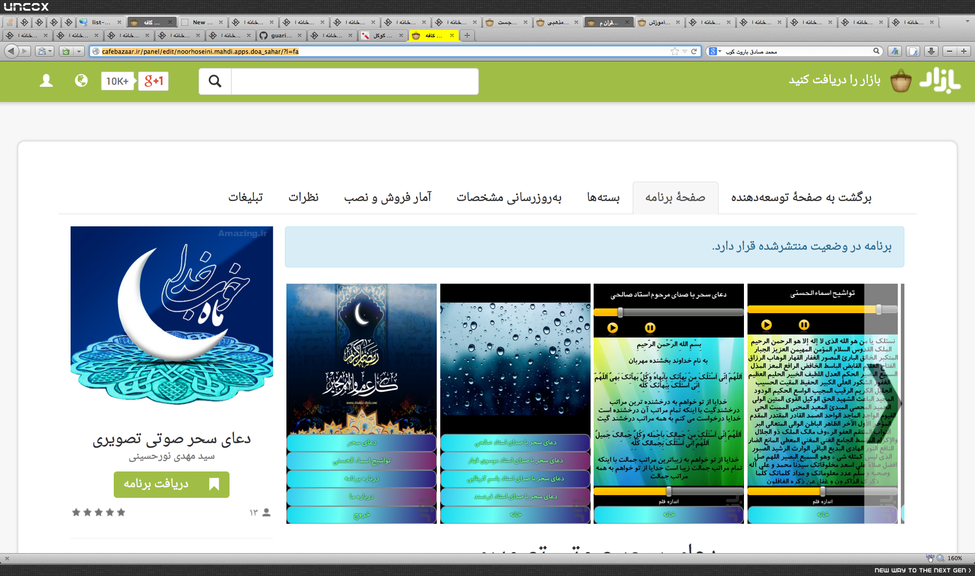This screenshot has width=975, height=576.
Task: Click the Bazaar site search input field
Action: tap(354, 81)
